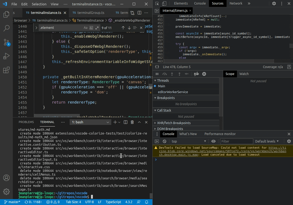Click the deactivate breakpoints icon
293x205 pixels.
196,74
